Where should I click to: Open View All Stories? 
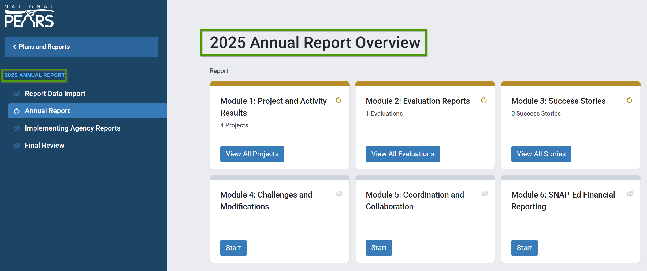point(541,154)
